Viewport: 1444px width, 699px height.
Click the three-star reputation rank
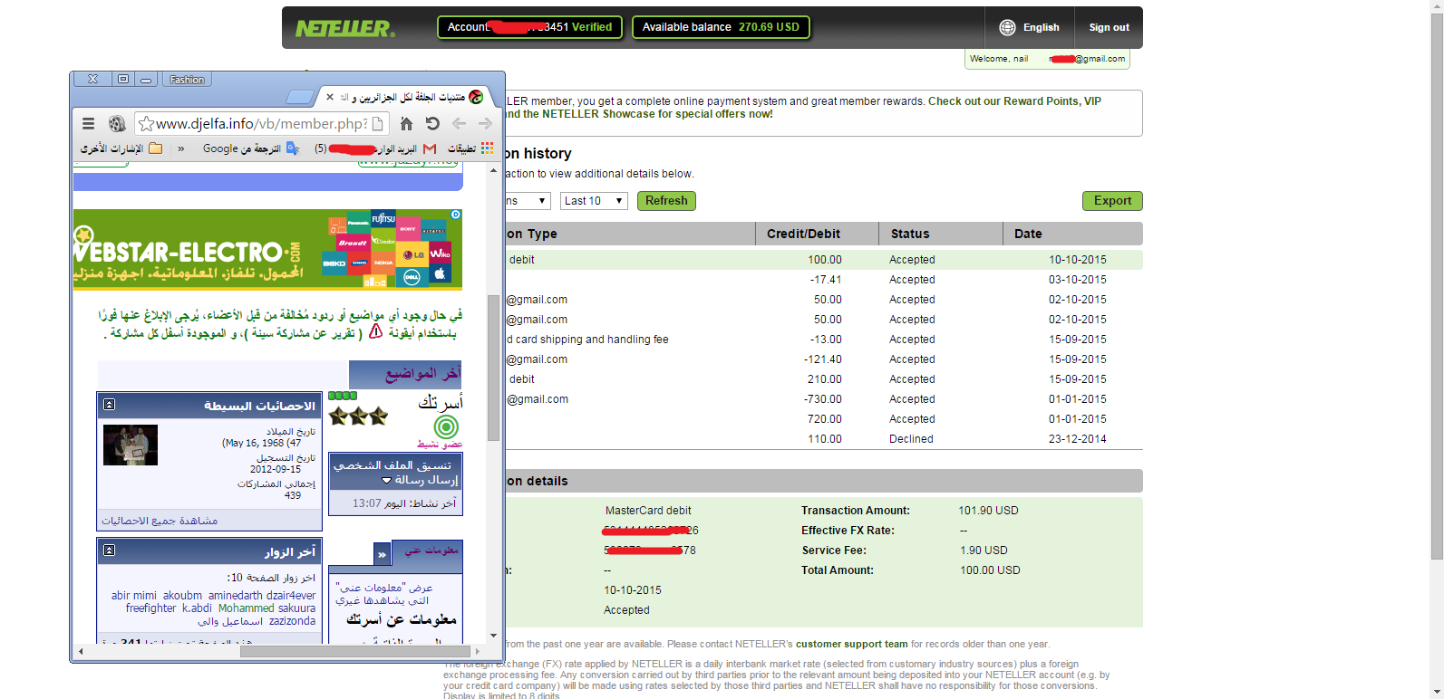(358, 417)
